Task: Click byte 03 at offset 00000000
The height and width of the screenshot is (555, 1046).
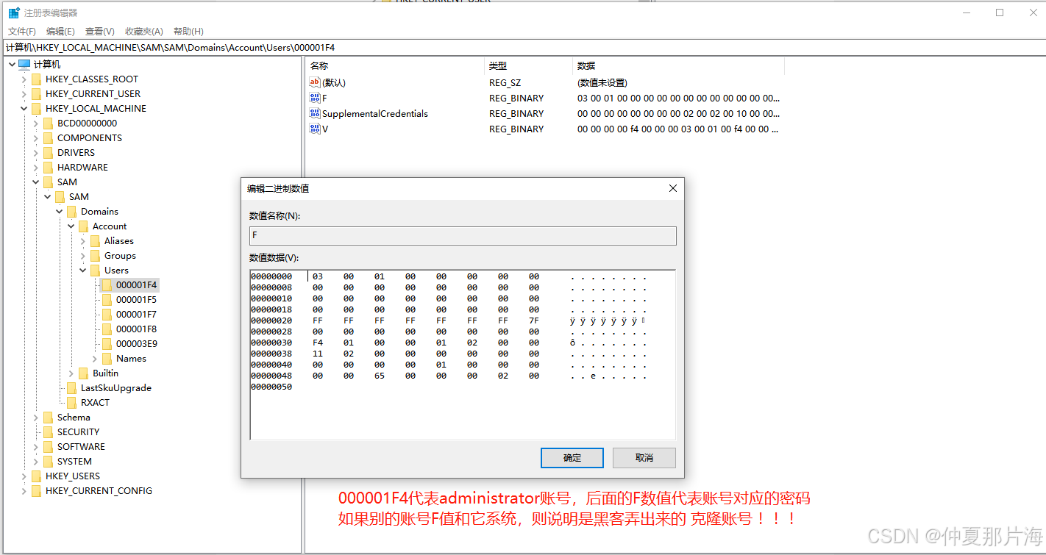Action: click(x=318, y=276)
